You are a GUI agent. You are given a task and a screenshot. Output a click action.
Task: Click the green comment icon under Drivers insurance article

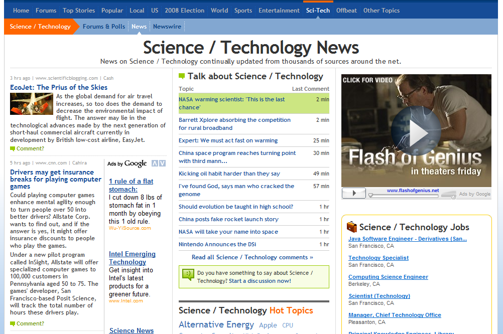[13, 324]
